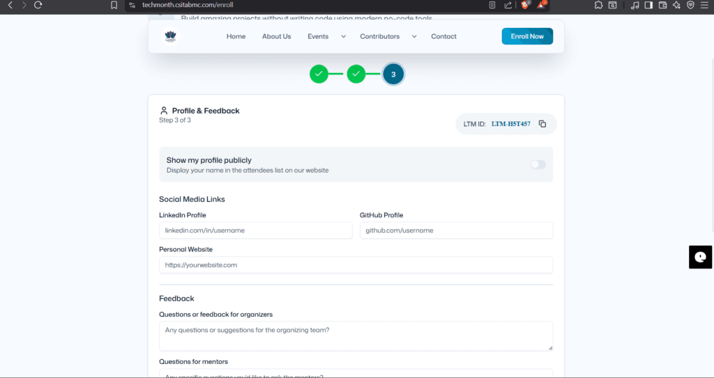Toggle the browser sidebar panel icon
The image size is (714, 378).
tap(648, 5)
